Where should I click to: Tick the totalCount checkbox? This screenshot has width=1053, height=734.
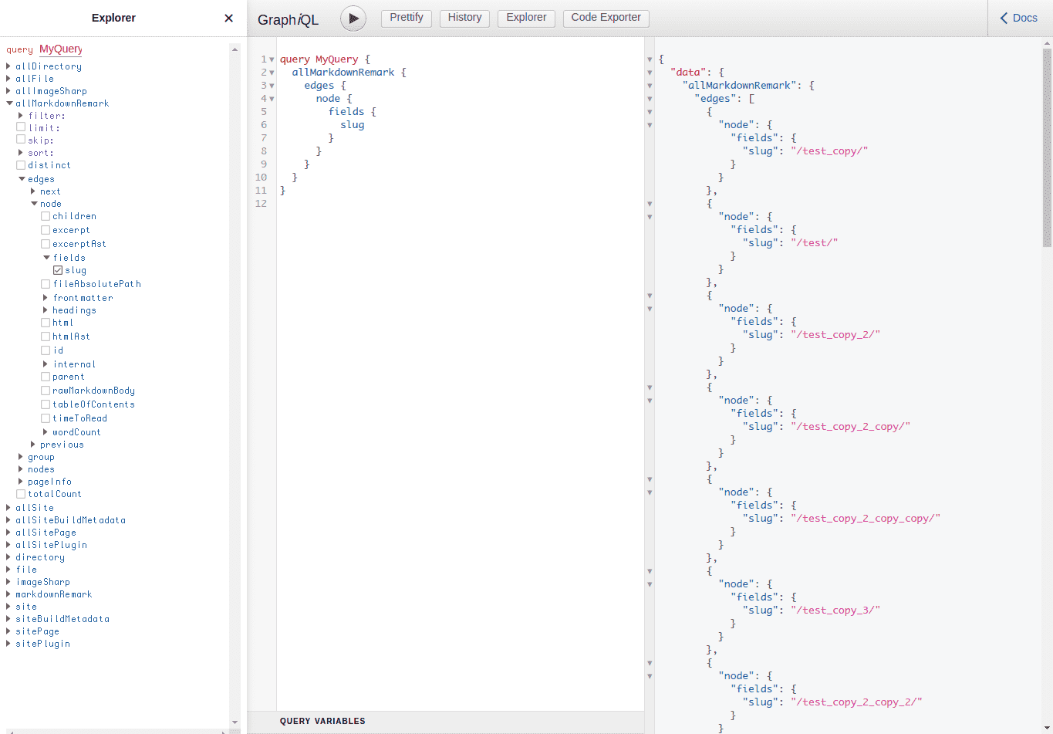pyautogui.click(x=21, y=494)
